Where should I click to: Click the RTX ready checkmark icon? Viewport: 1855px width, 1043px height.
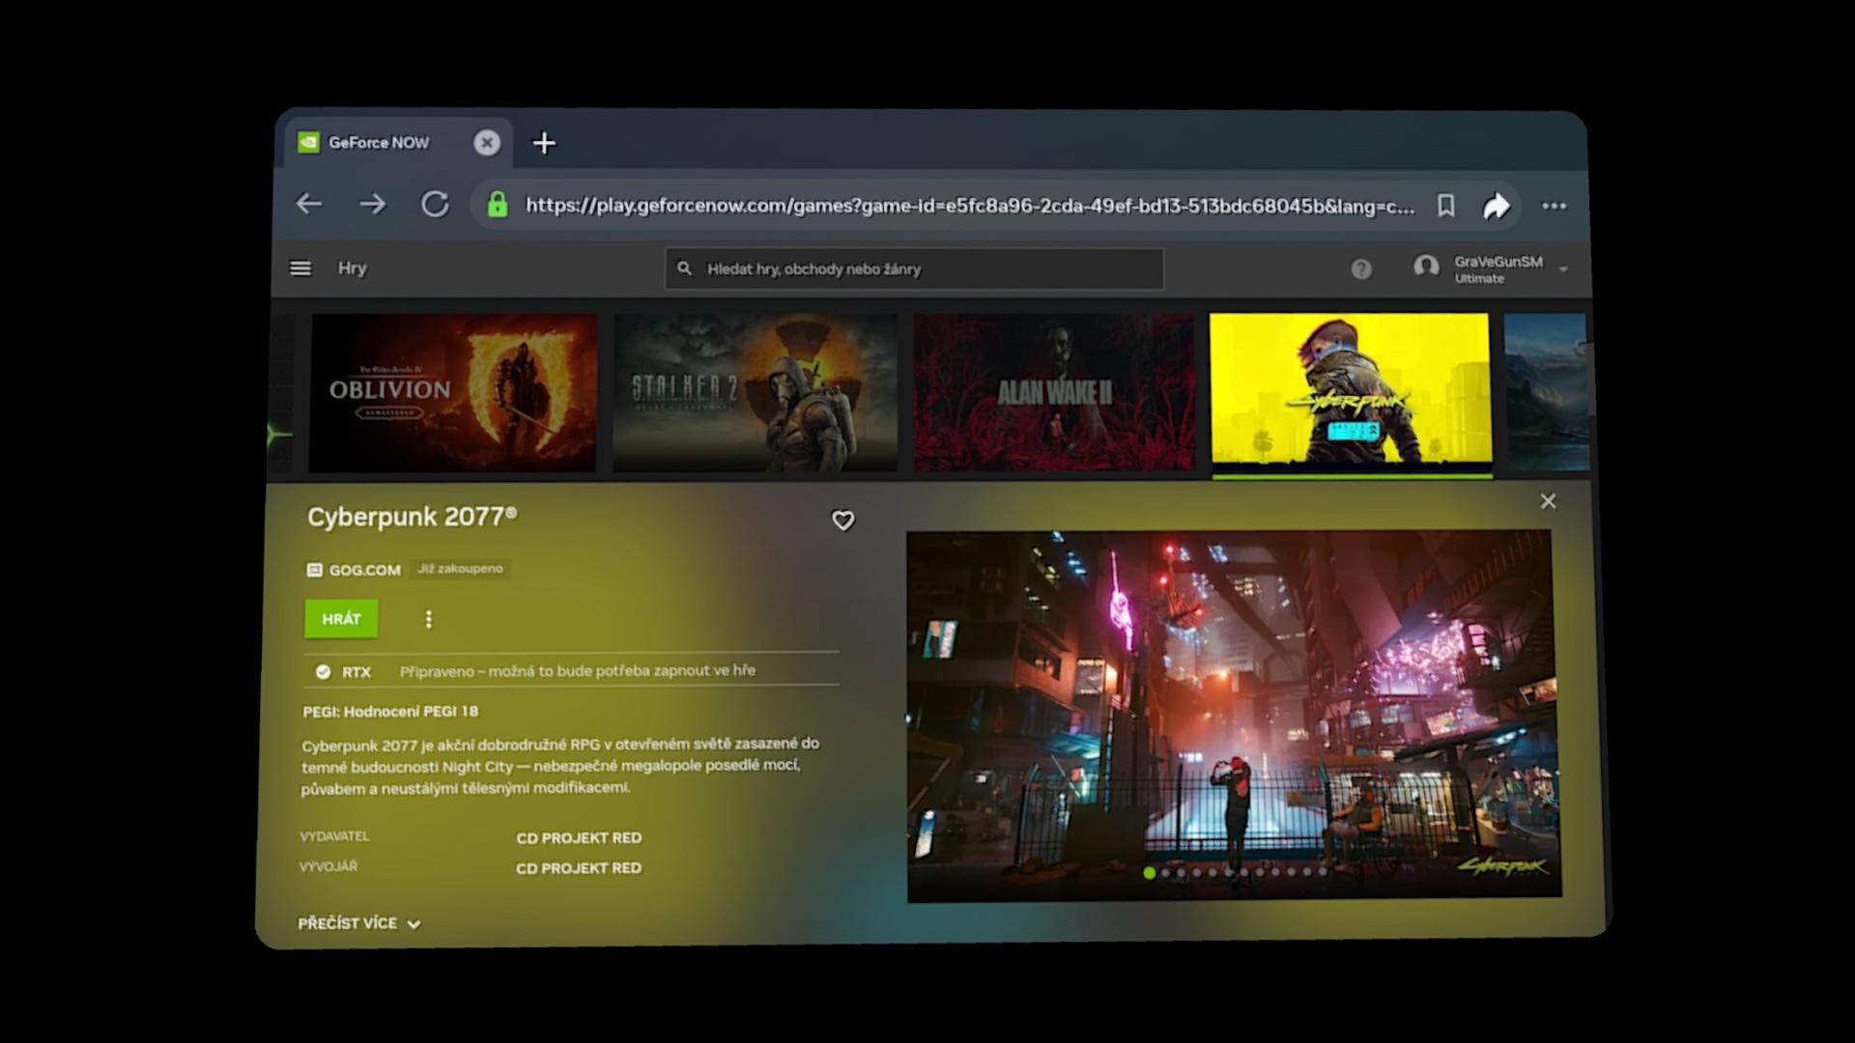(x=323, y=671)
